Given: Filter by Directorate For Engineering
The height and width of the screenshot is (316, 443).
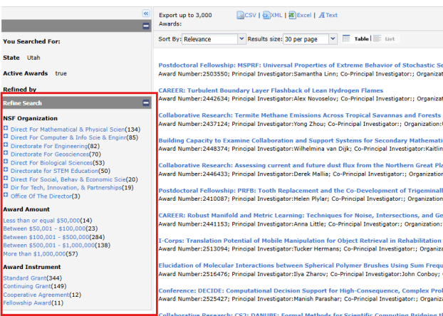Looking at the screenshot, I should click(49, 146).
